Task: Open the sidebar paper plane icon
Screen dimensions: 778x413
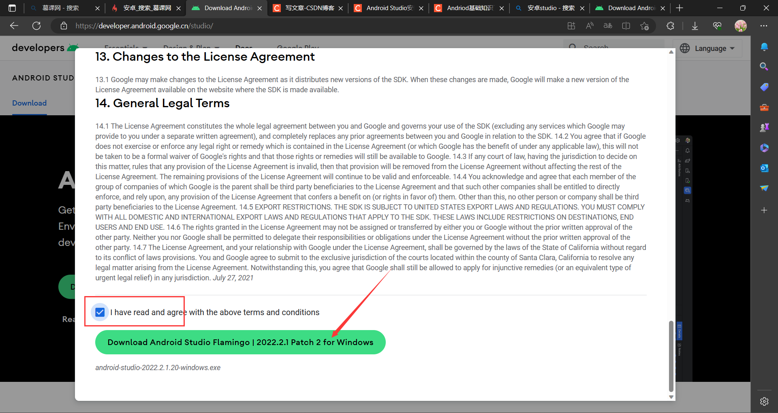Action: 764,188
